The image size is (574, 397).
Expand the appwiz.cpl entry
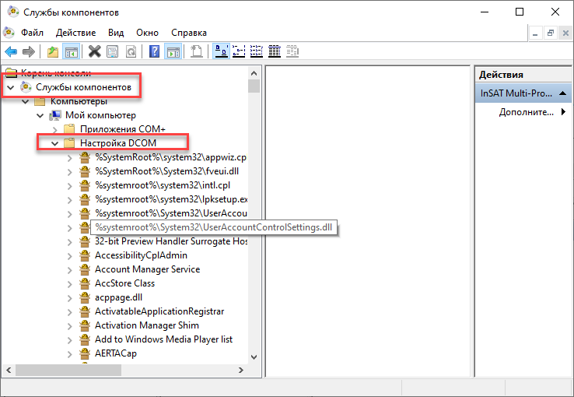coord(69,158)
